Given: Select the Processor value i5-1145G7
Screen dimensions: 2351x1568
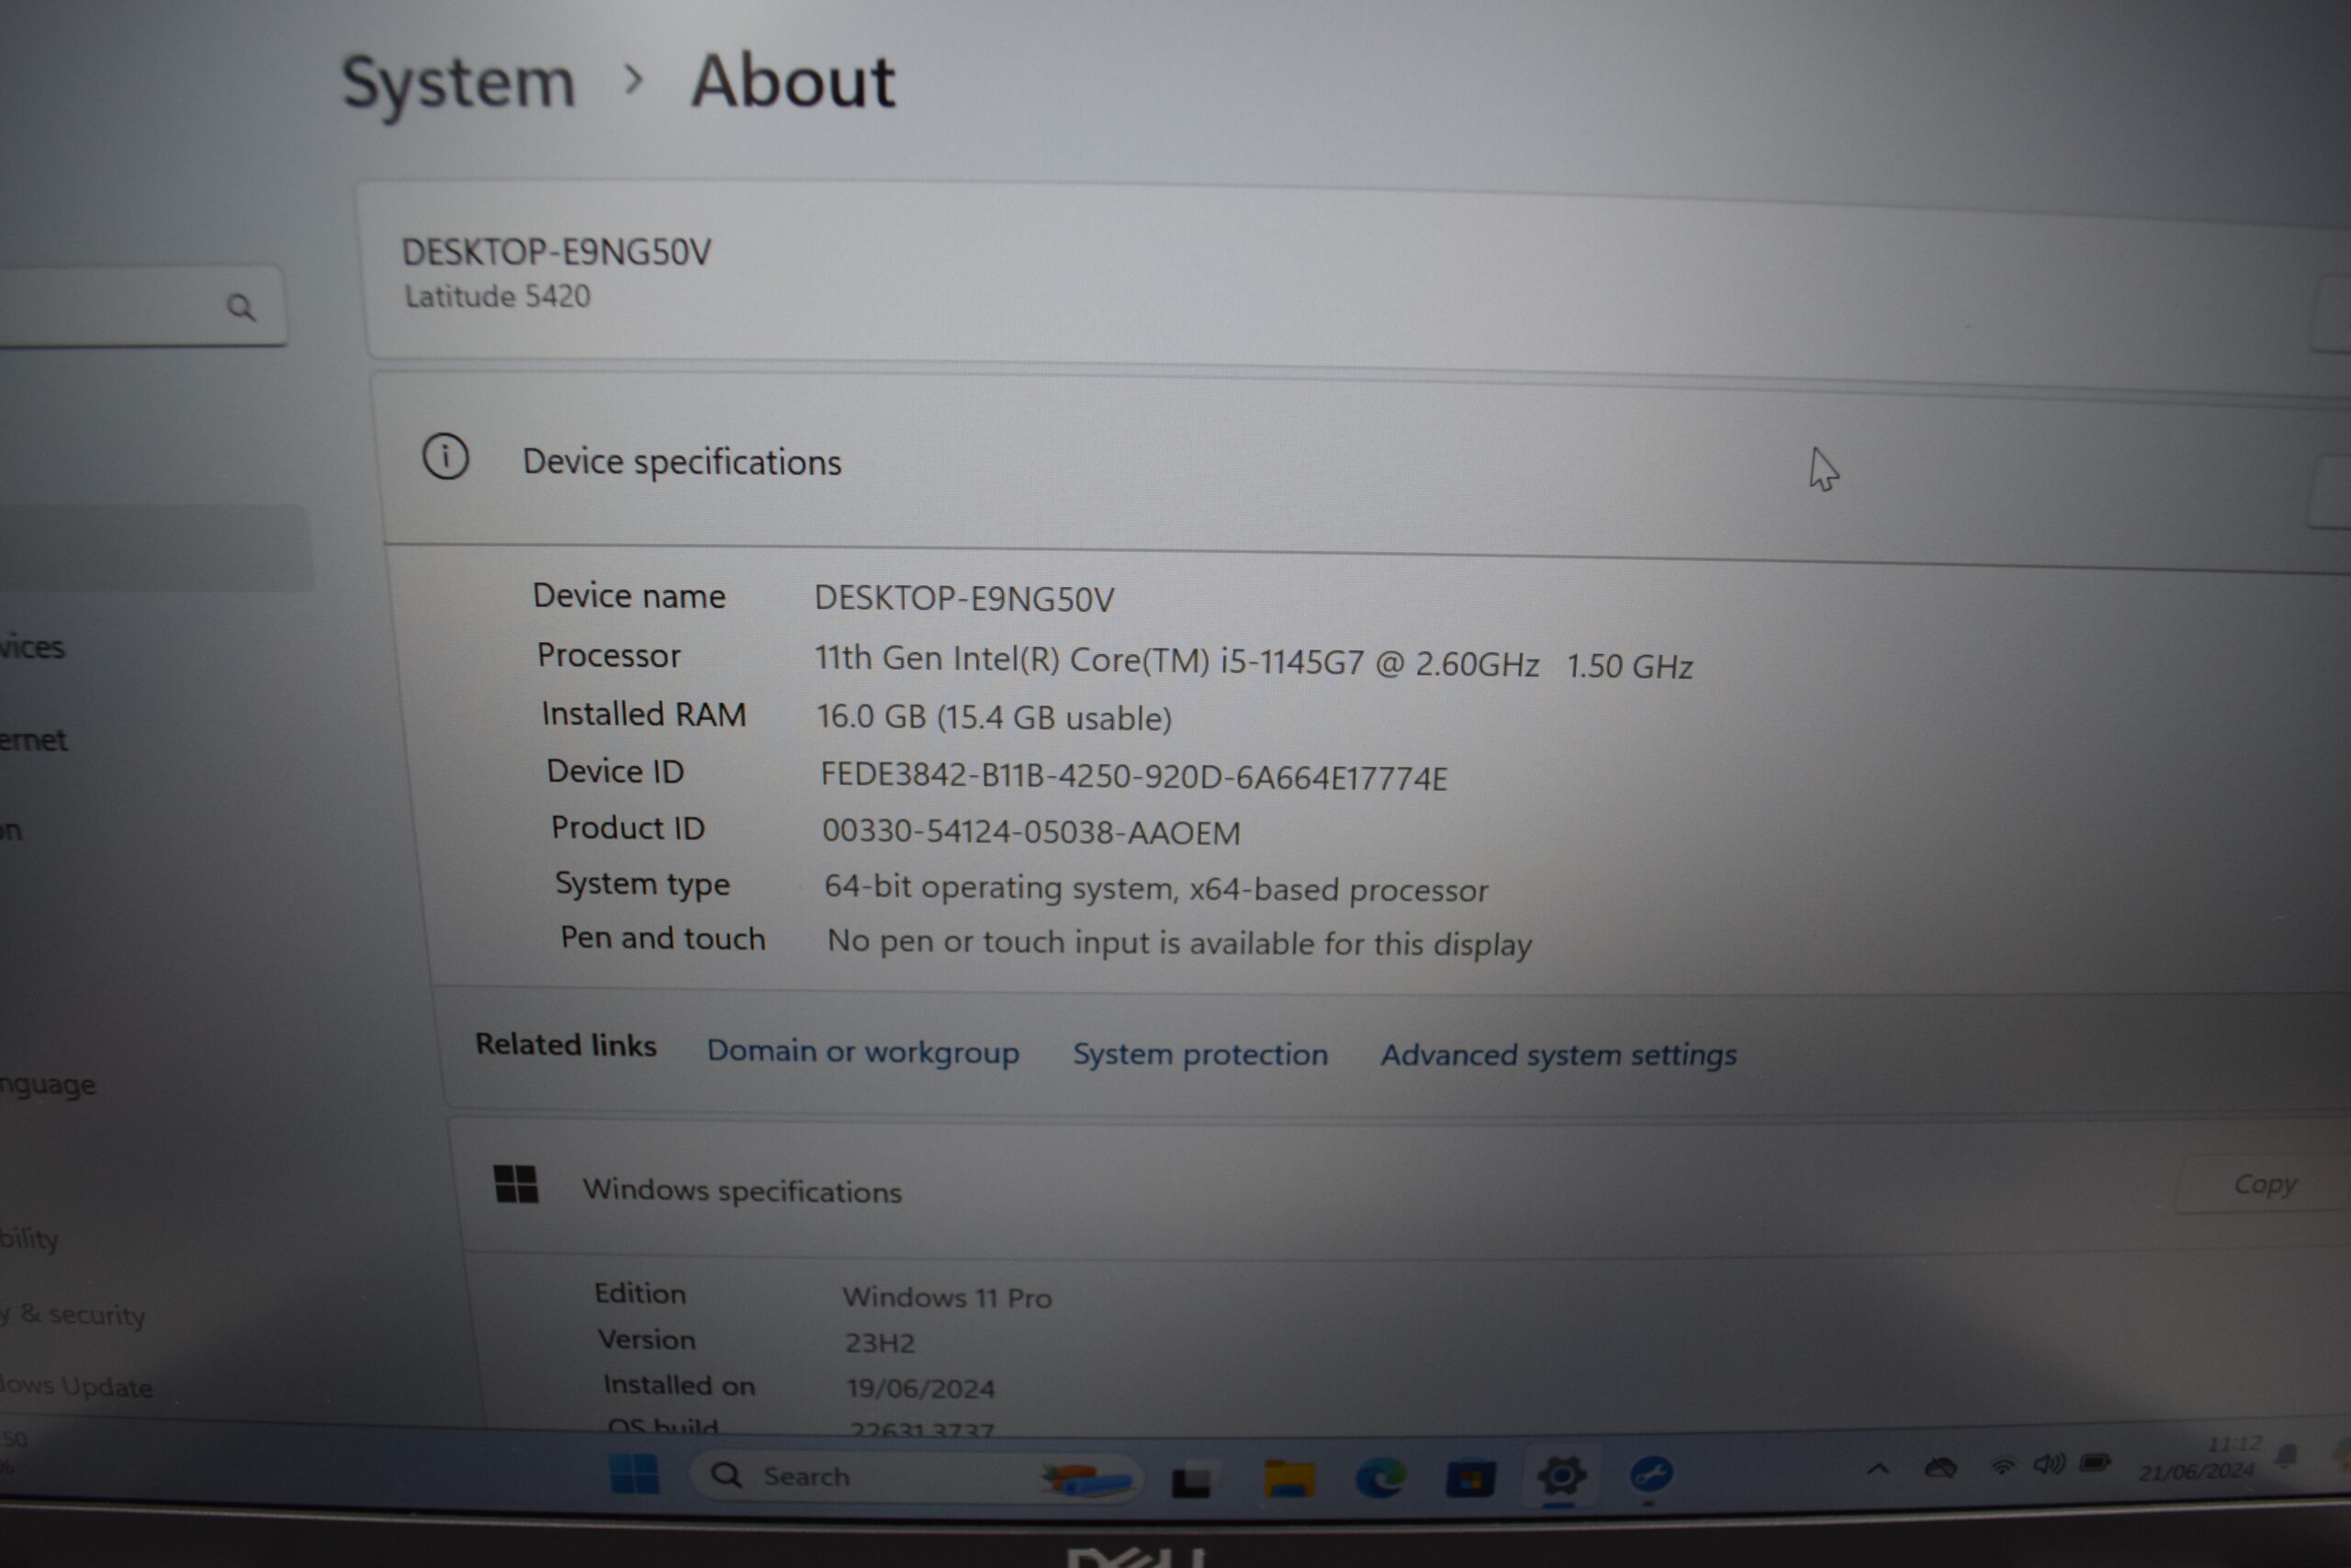Looking at the screenshot, I should [1254, 662].
